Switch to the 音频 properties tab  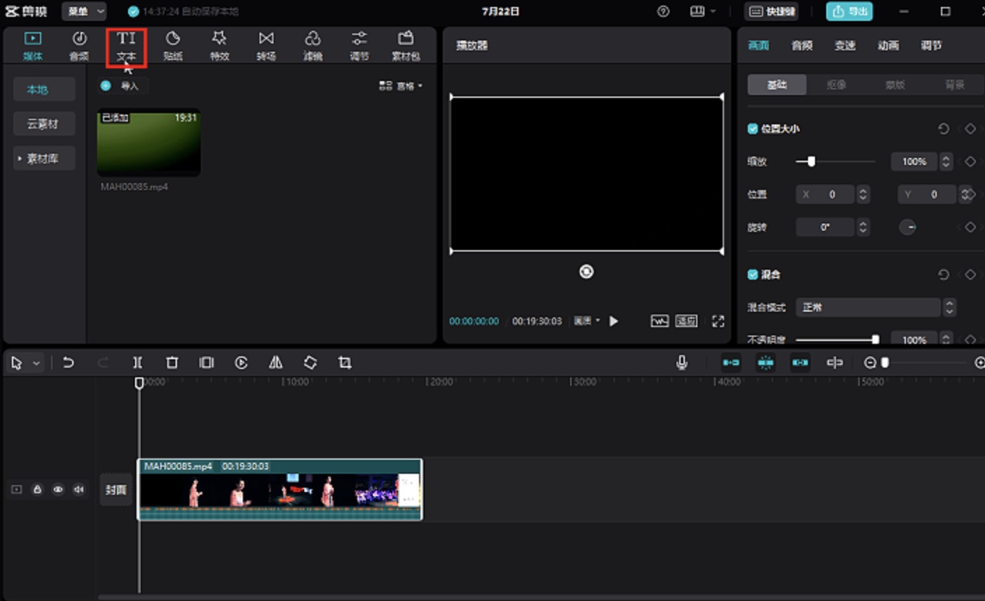802,45
